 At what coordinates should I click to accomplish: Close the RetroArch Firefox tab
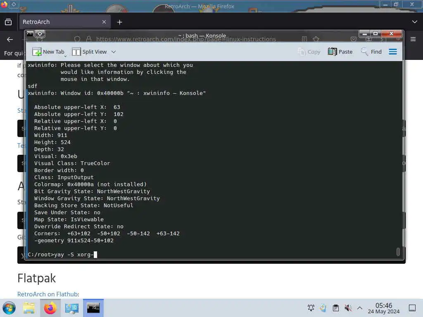tap(104, 22)
